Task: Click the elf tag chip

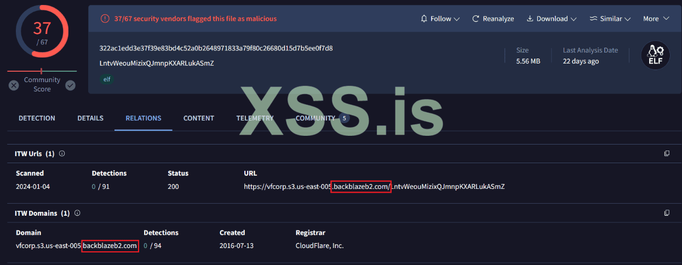Action: point(107,79)
